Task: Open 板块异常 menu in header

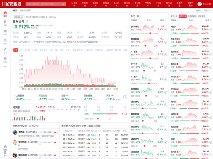Action: coord(117,4)
